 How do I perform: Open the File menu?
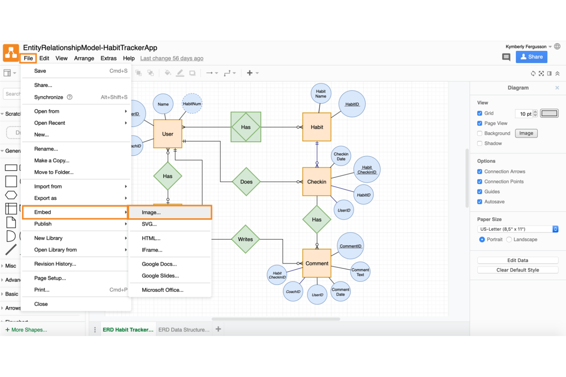coord(28,58)
